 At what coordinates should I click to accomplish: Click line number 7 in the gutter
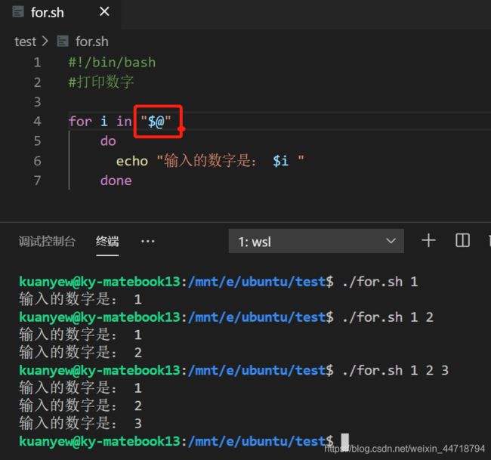37,181
